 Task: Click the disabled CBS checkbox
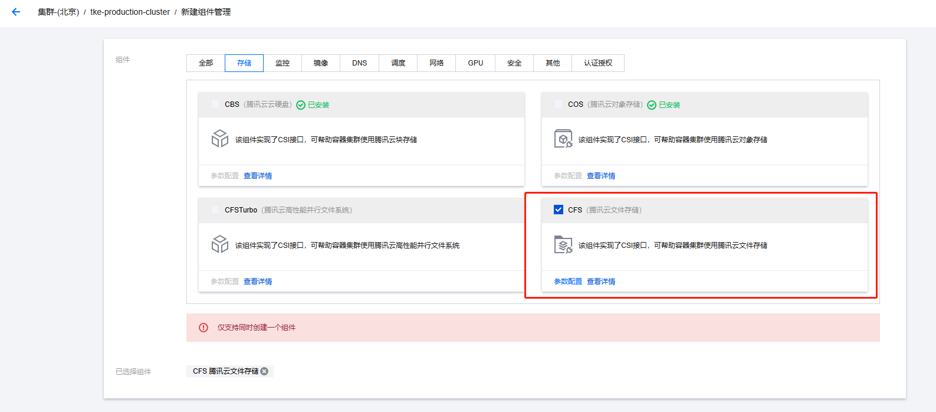click(x=215, y=104)
